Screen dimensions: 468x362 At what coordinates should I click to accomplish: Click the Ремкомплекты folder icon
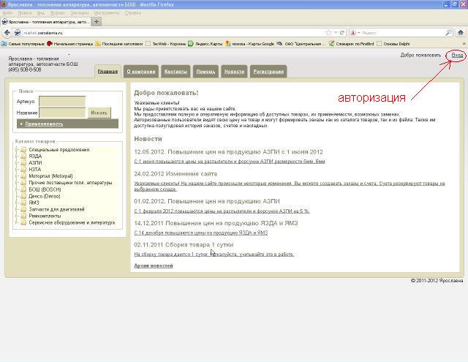click(x=24, y=216)
